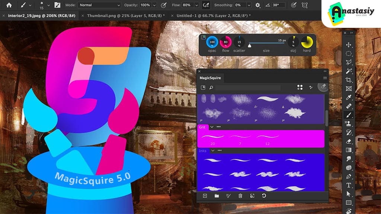The width and height of the screenshot is (381, 214).
Task: Open the Inks group options menu
Action: (x=220, y=151)
